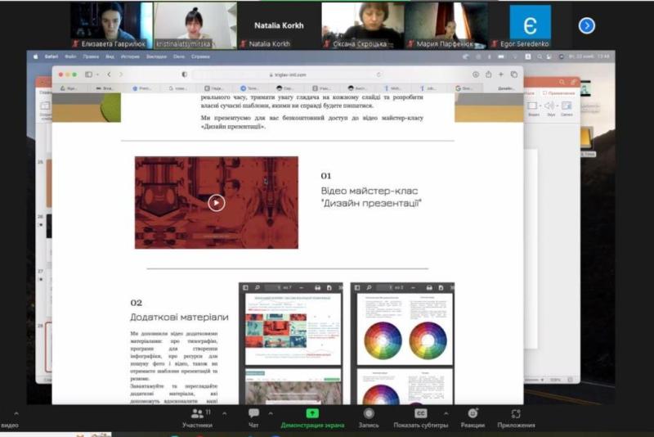The image size is (654, 437).
Task: Expand the caret next to Участники
Action: [x=224, y=413]
